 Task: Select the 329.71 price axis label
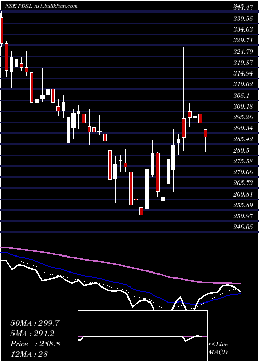click(x=243, y=41)
